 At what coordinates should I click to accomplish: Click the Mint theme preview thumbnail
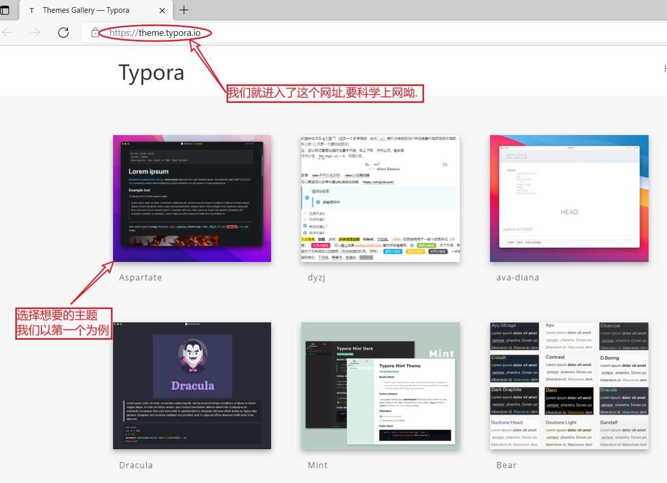380,386
